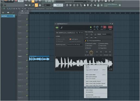Image resolution: width=140 pixels, height=101 pixels.
Task: Click the running-man icon in toolbar
Action: tap(91, 5)
